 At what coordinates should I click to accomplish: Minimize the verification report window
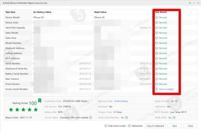(x=194, y=3)
